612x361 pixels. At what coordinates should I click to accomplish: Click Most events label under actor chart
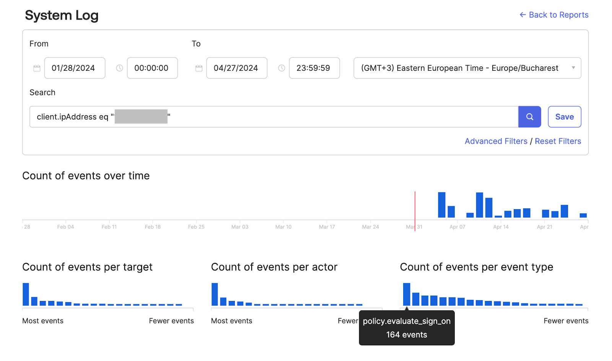coord(232,321)
